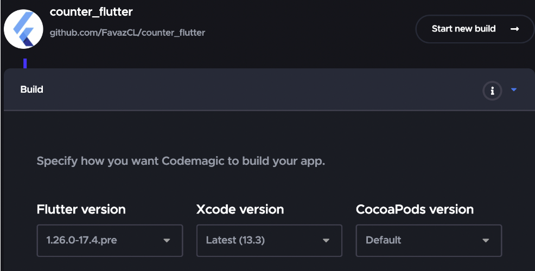The width and height of the screenshot is (535, 271).
Task: Click the Flutter version label
Action: [81, 209]
